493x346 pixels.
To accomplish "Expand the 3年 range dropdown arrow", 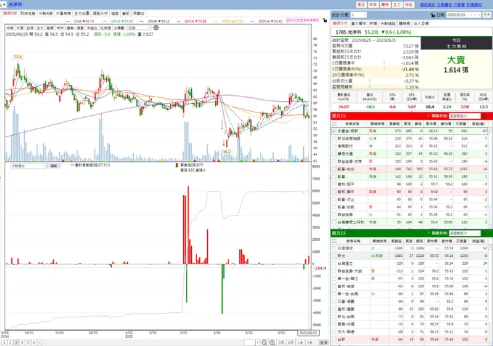I will pos(316,343).
